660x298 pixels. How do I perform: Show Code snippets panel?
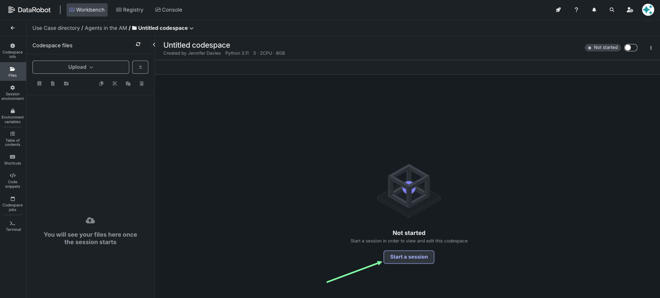[12, 180]
